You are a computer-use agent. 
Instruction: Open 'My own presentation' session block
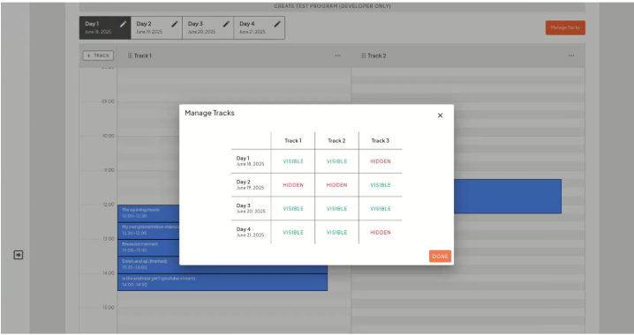(x=148, y=230)
